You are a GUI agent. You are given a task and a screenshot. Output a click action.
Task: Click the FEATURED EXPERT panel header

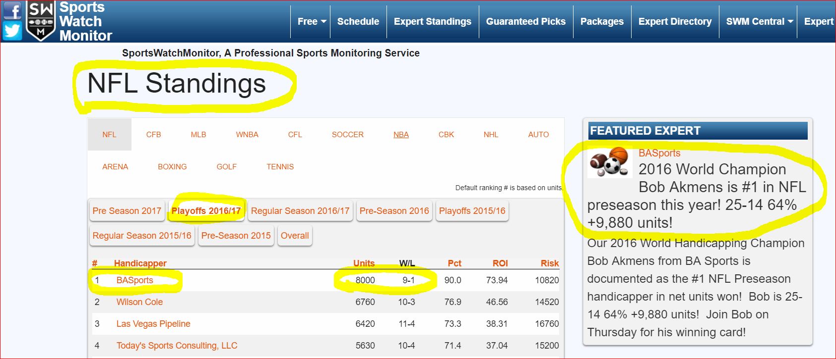(x=698, y=131)
